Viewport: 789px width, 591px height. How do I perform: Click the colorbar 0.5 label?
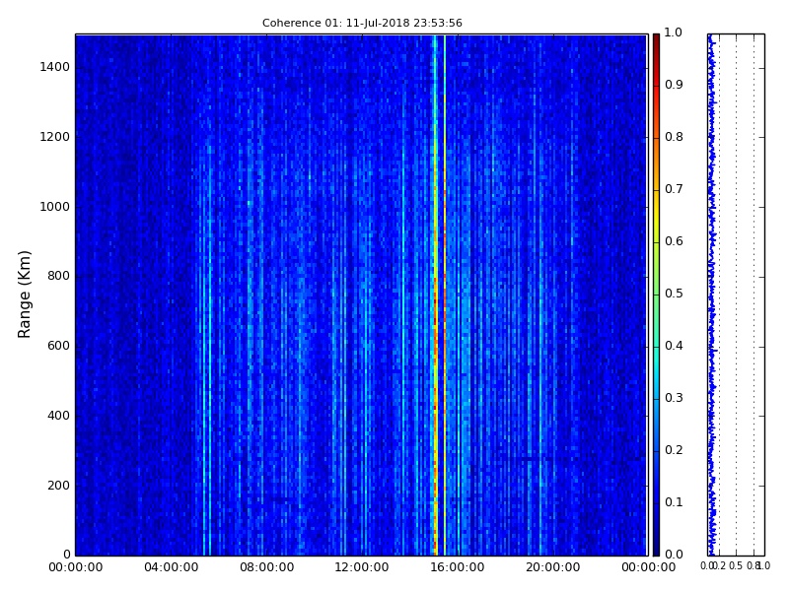674,294
